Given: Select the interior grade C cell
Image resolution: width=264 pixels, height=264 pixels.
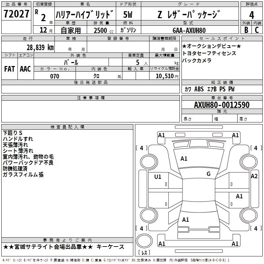Looking at the screenshot, I should tap(257, 30).
